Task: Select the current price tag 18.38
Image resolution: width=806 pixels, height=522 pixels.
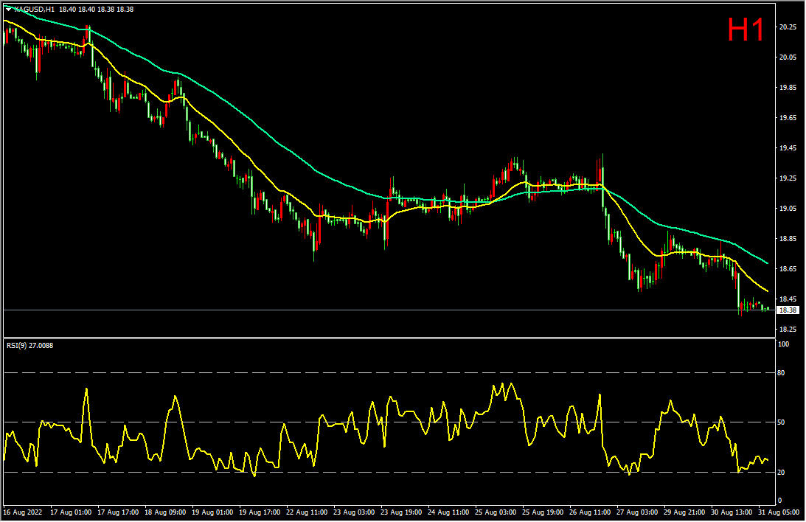Action: (788, 310)
